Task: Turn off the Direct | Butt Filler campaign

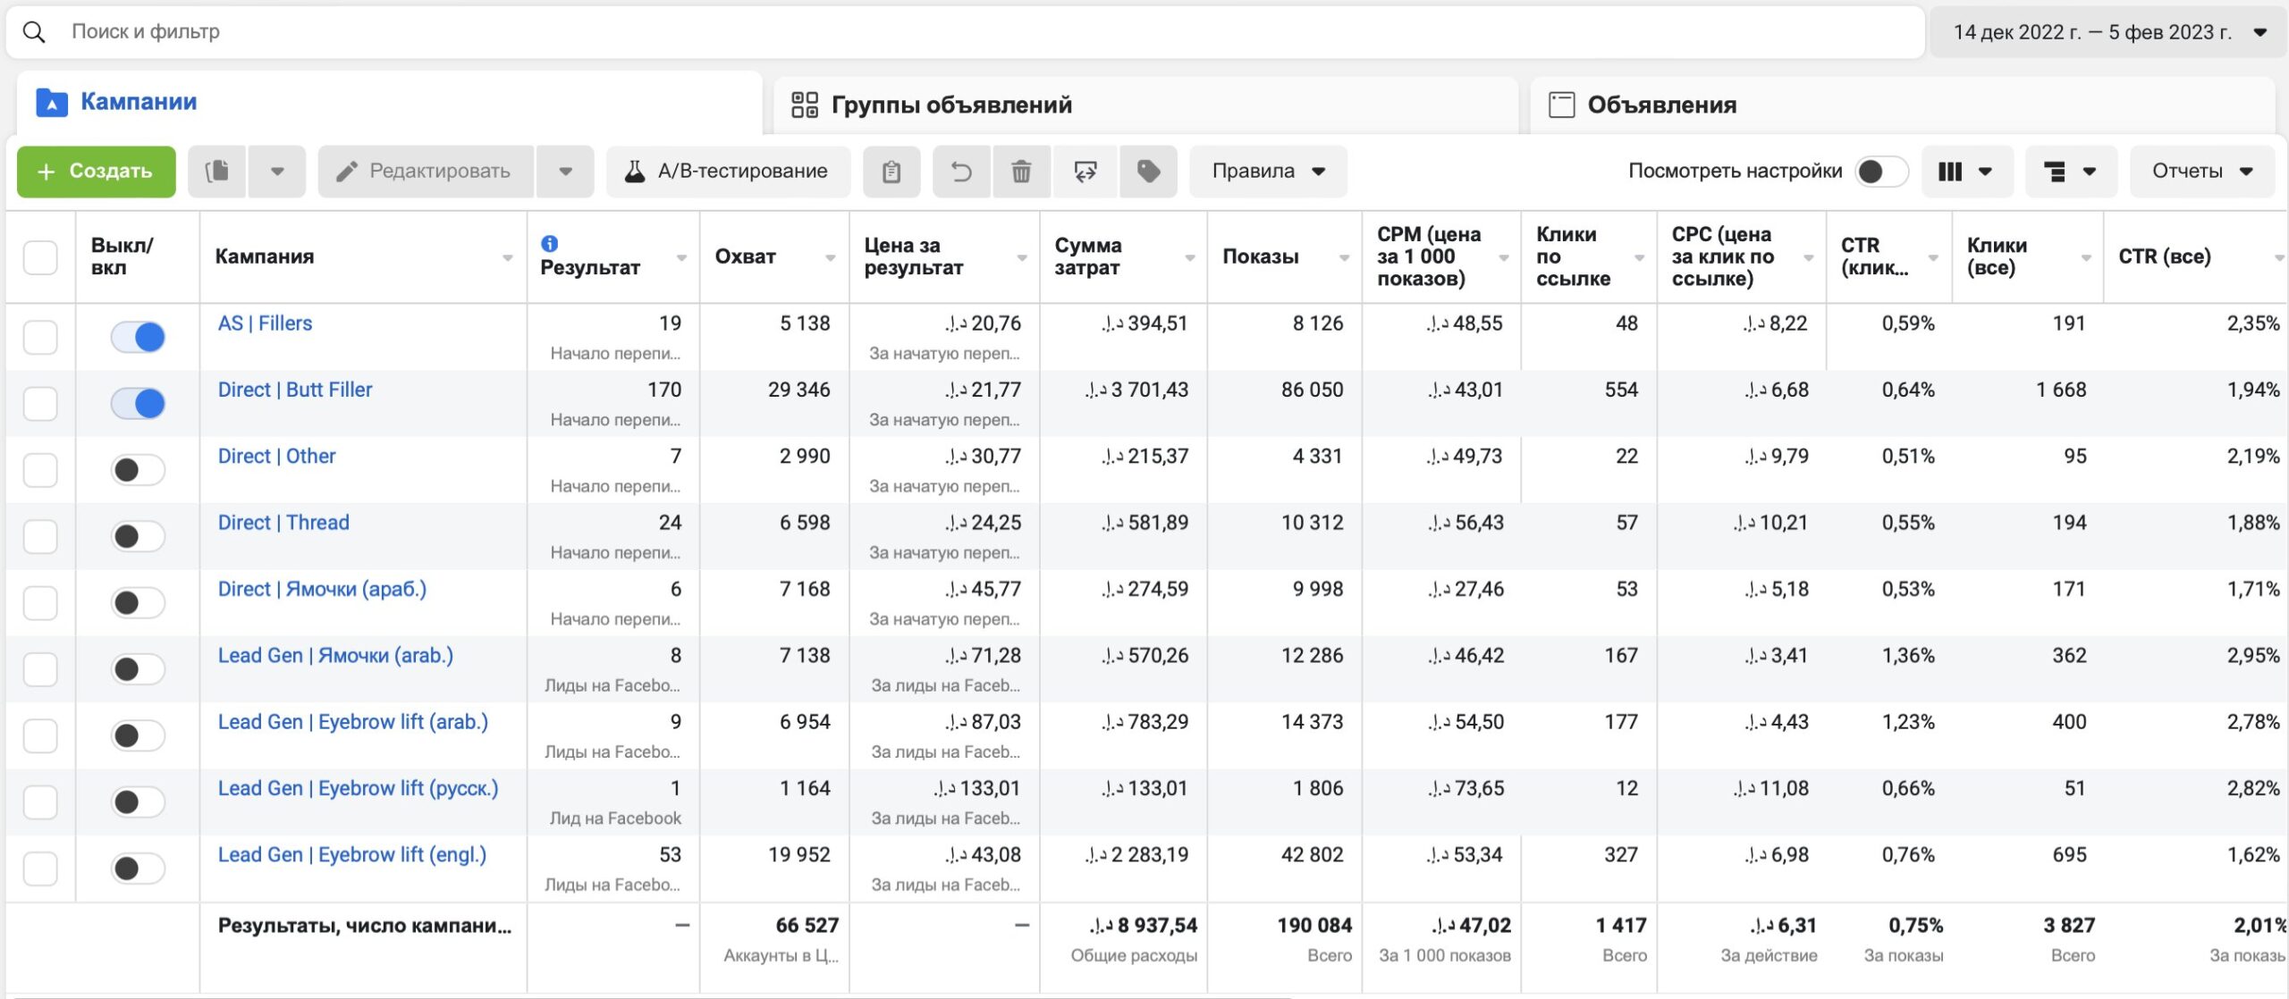Action: tap(138, 404)
